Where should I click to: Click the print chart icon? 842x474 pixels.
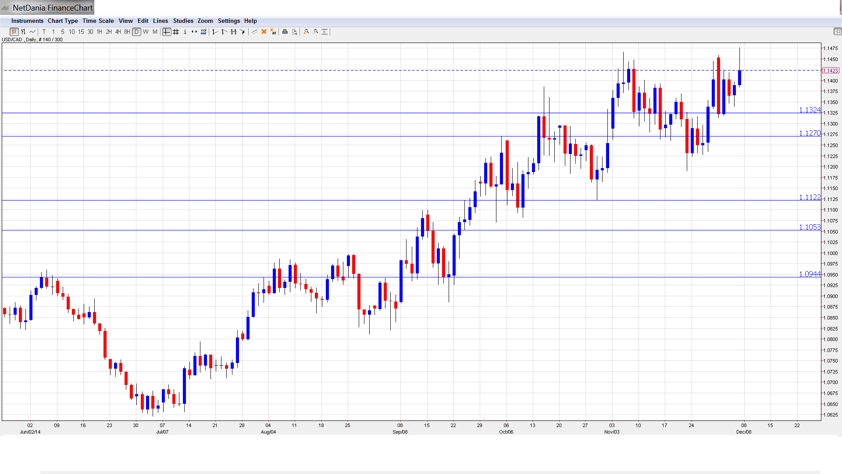[x=285, y=32]
